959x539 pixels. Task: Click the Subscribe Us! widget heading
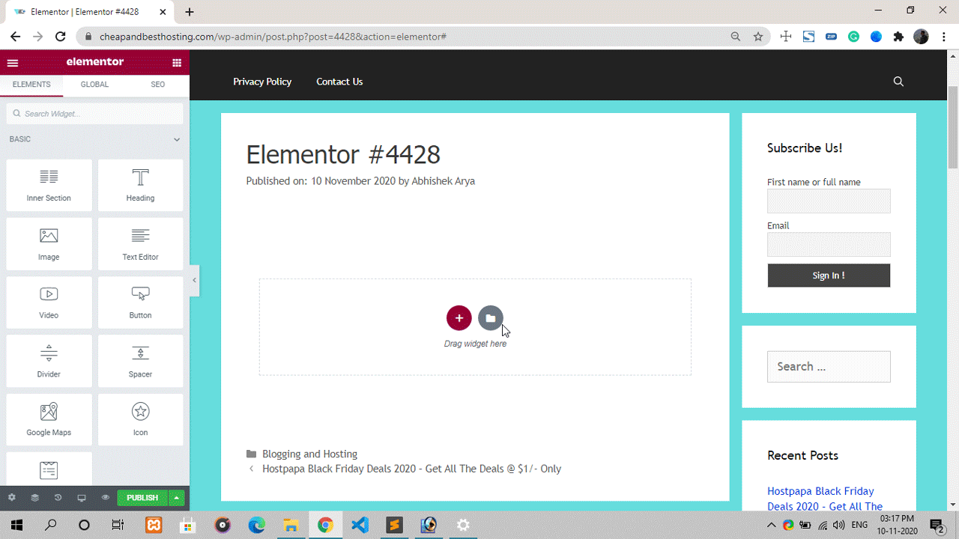click(805, 148)
